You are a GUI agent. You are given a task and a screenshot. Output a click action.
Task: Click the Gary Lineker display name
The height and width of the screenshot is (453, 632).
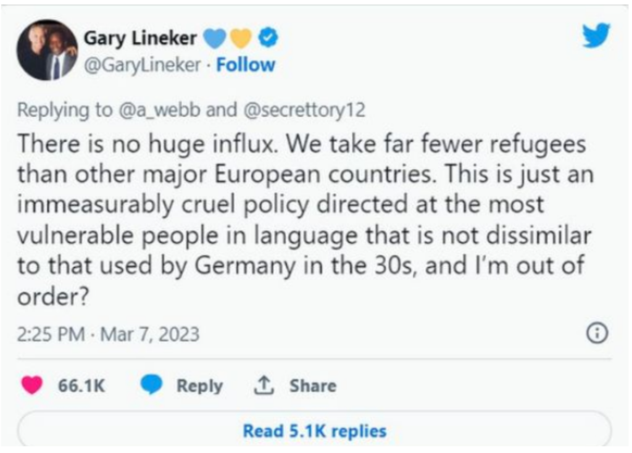click(140, 38)
